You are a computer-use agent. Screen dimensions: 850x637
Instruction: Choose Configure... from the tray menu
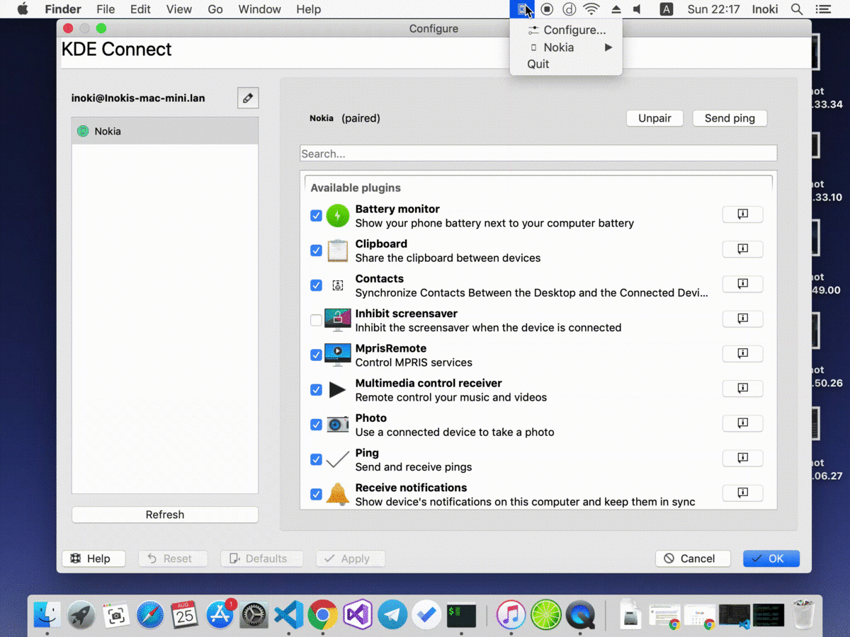(574, 30)
